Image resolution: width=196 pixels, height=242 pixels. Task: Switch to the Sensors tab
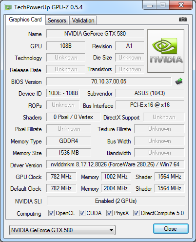(57, 20)
